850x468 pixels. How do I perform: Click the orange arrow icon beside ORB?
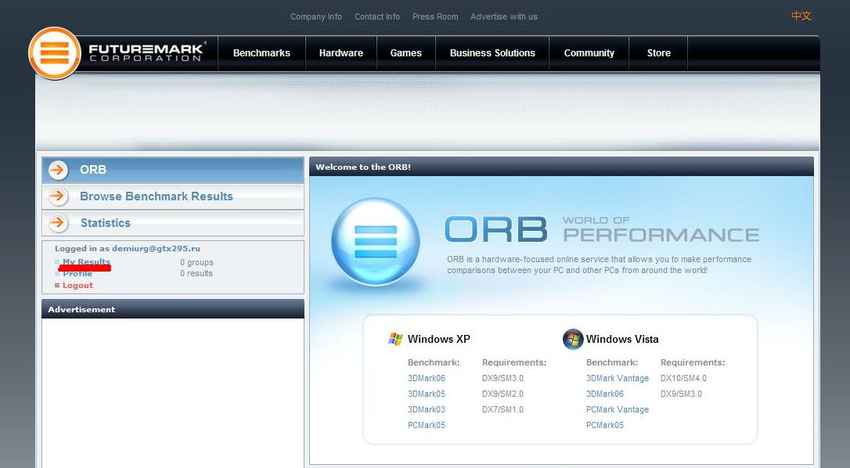59,170
